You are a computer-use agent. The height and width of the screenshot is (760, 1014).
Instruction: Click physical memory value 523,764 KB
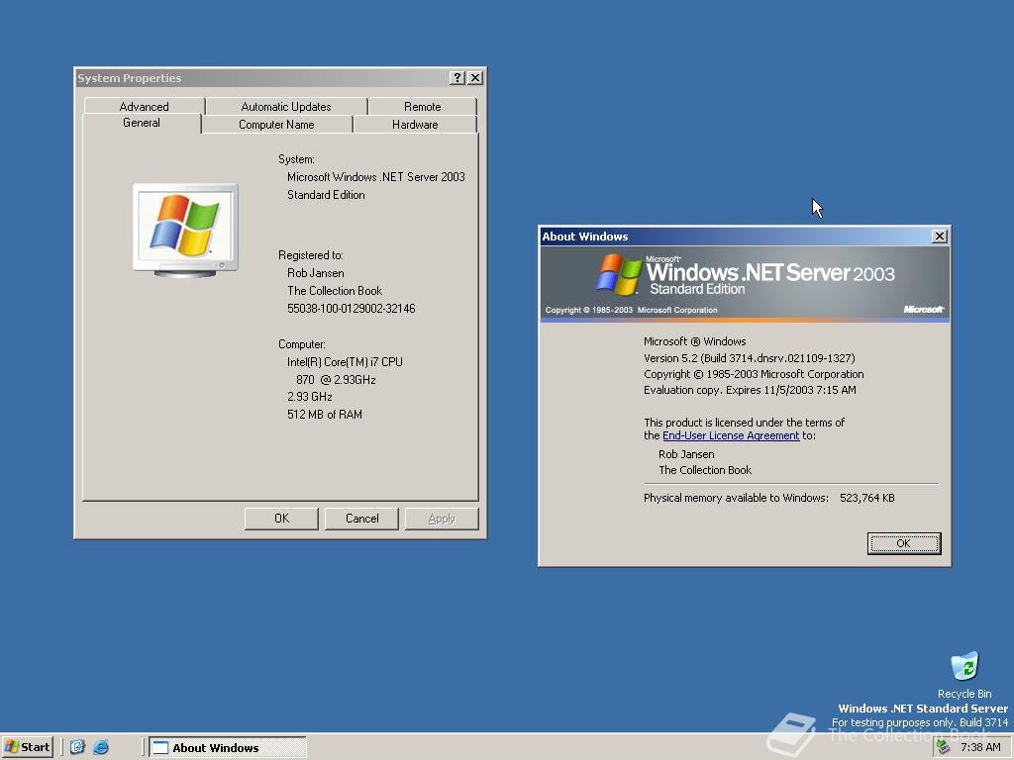click(x=867, y=499)
